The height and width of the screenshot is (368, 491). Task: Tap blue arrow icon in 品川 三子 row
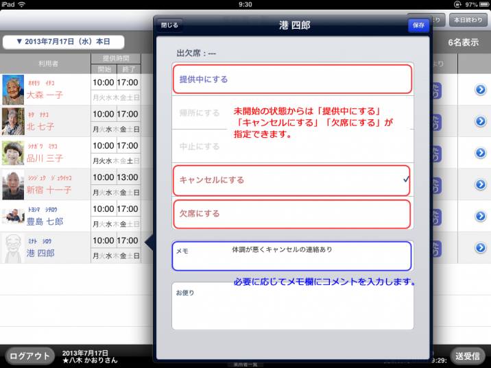coord(481,153)
